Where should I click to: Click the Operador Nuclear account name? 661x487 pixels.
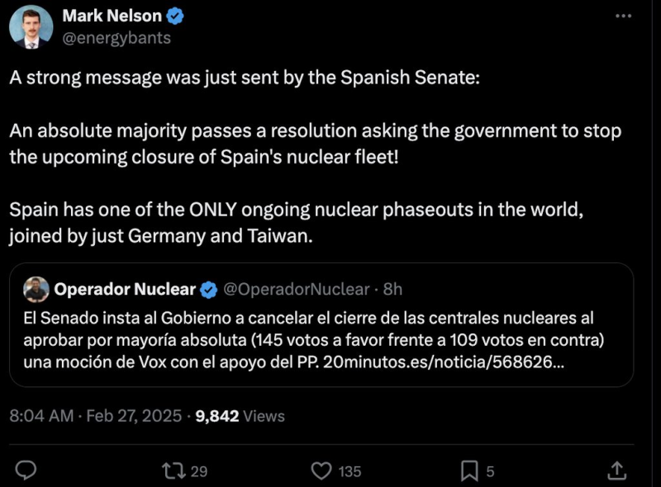(125, 289)
